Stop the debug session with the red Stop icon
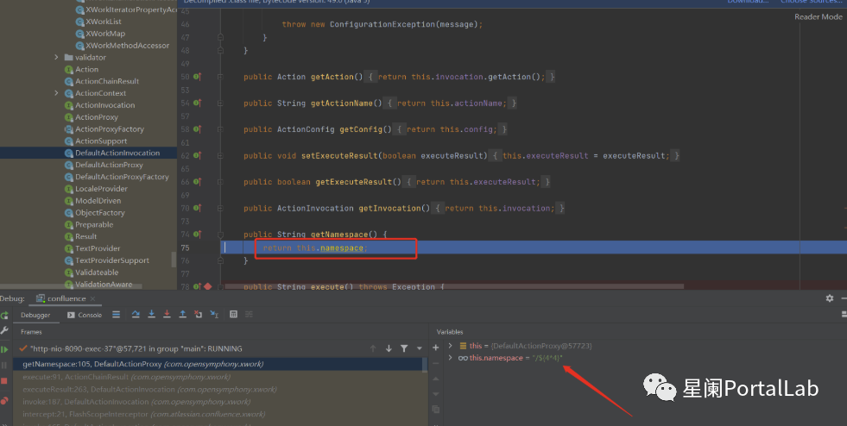 pos(4,380)
